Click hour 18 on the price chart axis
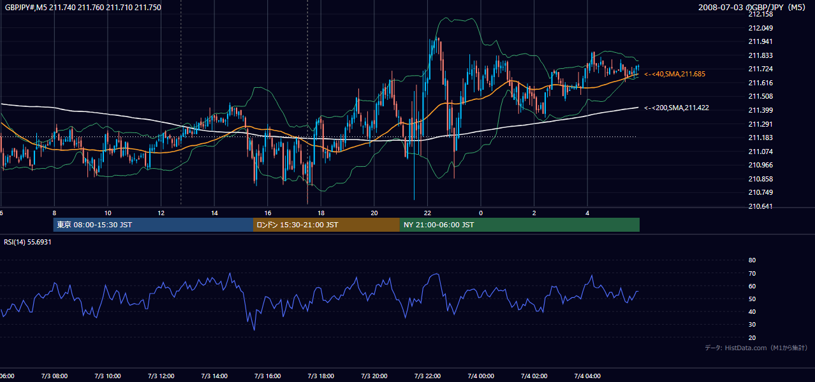 click(x=321, y=213)
